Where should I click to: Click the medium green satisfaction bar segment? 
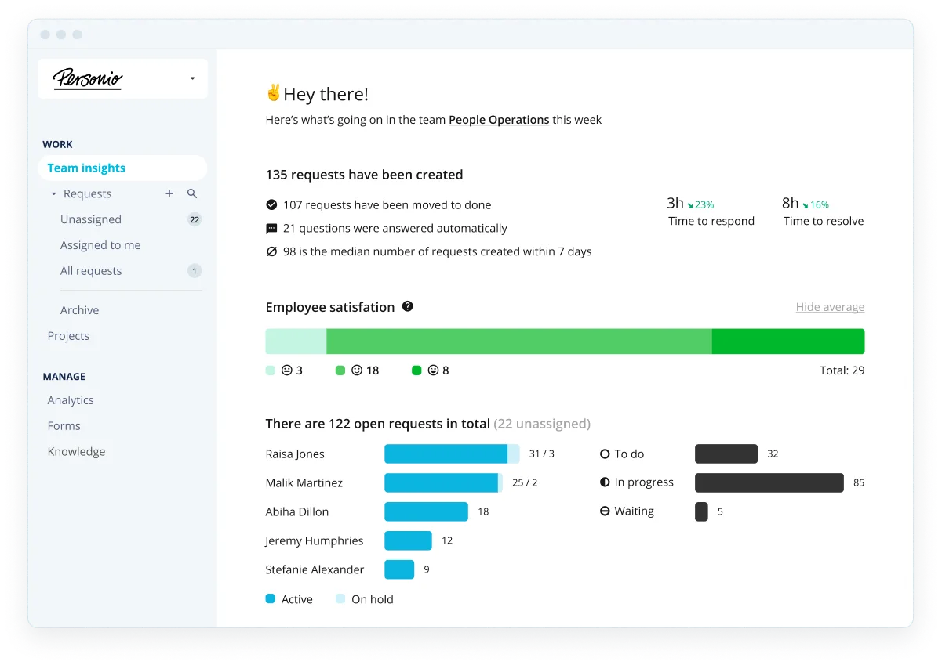click(519, 342)
